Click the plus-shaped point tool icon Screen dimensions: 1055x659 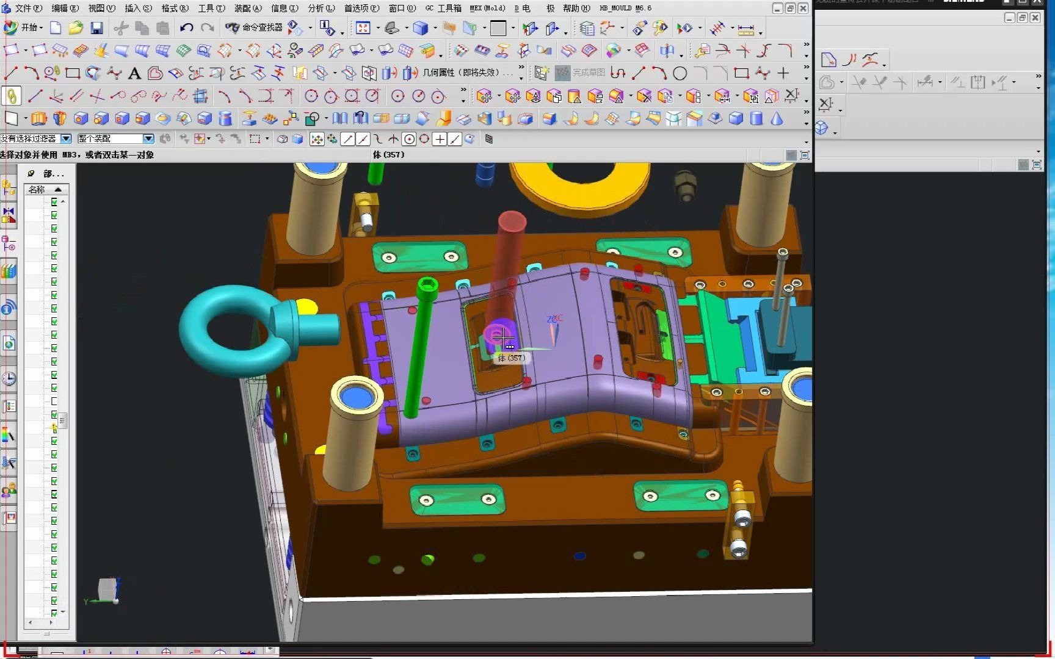tap(783, 74)
